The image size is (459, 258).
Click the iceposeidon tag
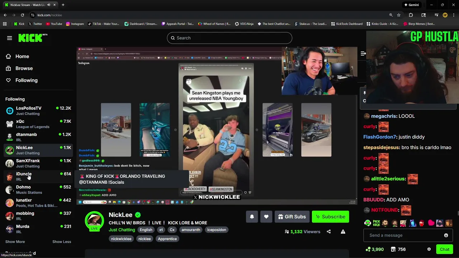click(x=217, y=230)
